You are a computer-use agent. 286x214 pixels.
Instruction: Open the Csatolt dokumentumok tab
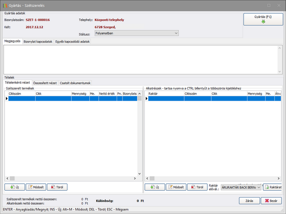[75, 82]
